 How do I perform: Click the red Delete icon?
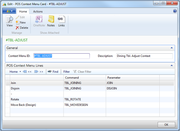click(17, 28)
